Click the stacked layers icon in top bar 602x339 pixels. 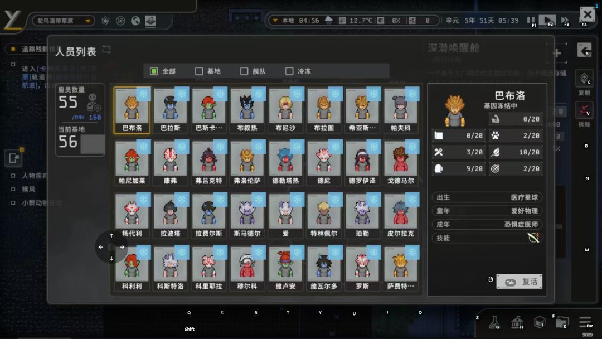(151, 21)
